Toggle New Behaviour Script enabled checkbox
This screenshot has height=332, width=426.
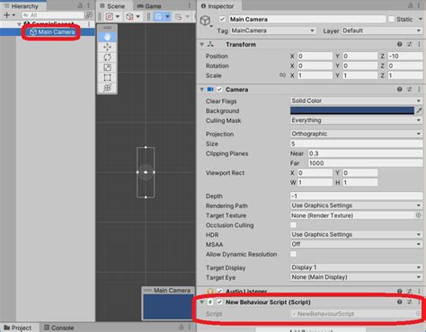point(219,302)
